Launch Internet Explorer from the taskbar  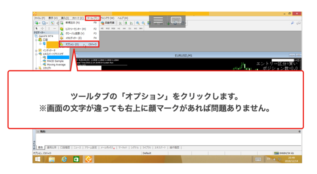[x=64, y=159]
